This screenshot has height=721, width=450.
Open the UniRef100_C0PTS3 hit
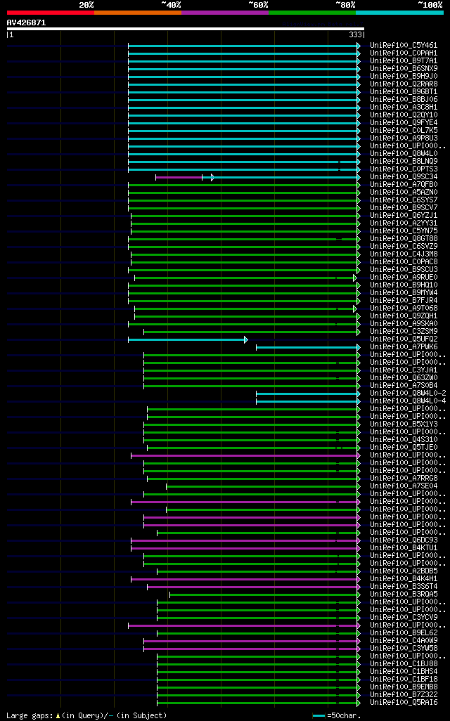coord(404,169)
